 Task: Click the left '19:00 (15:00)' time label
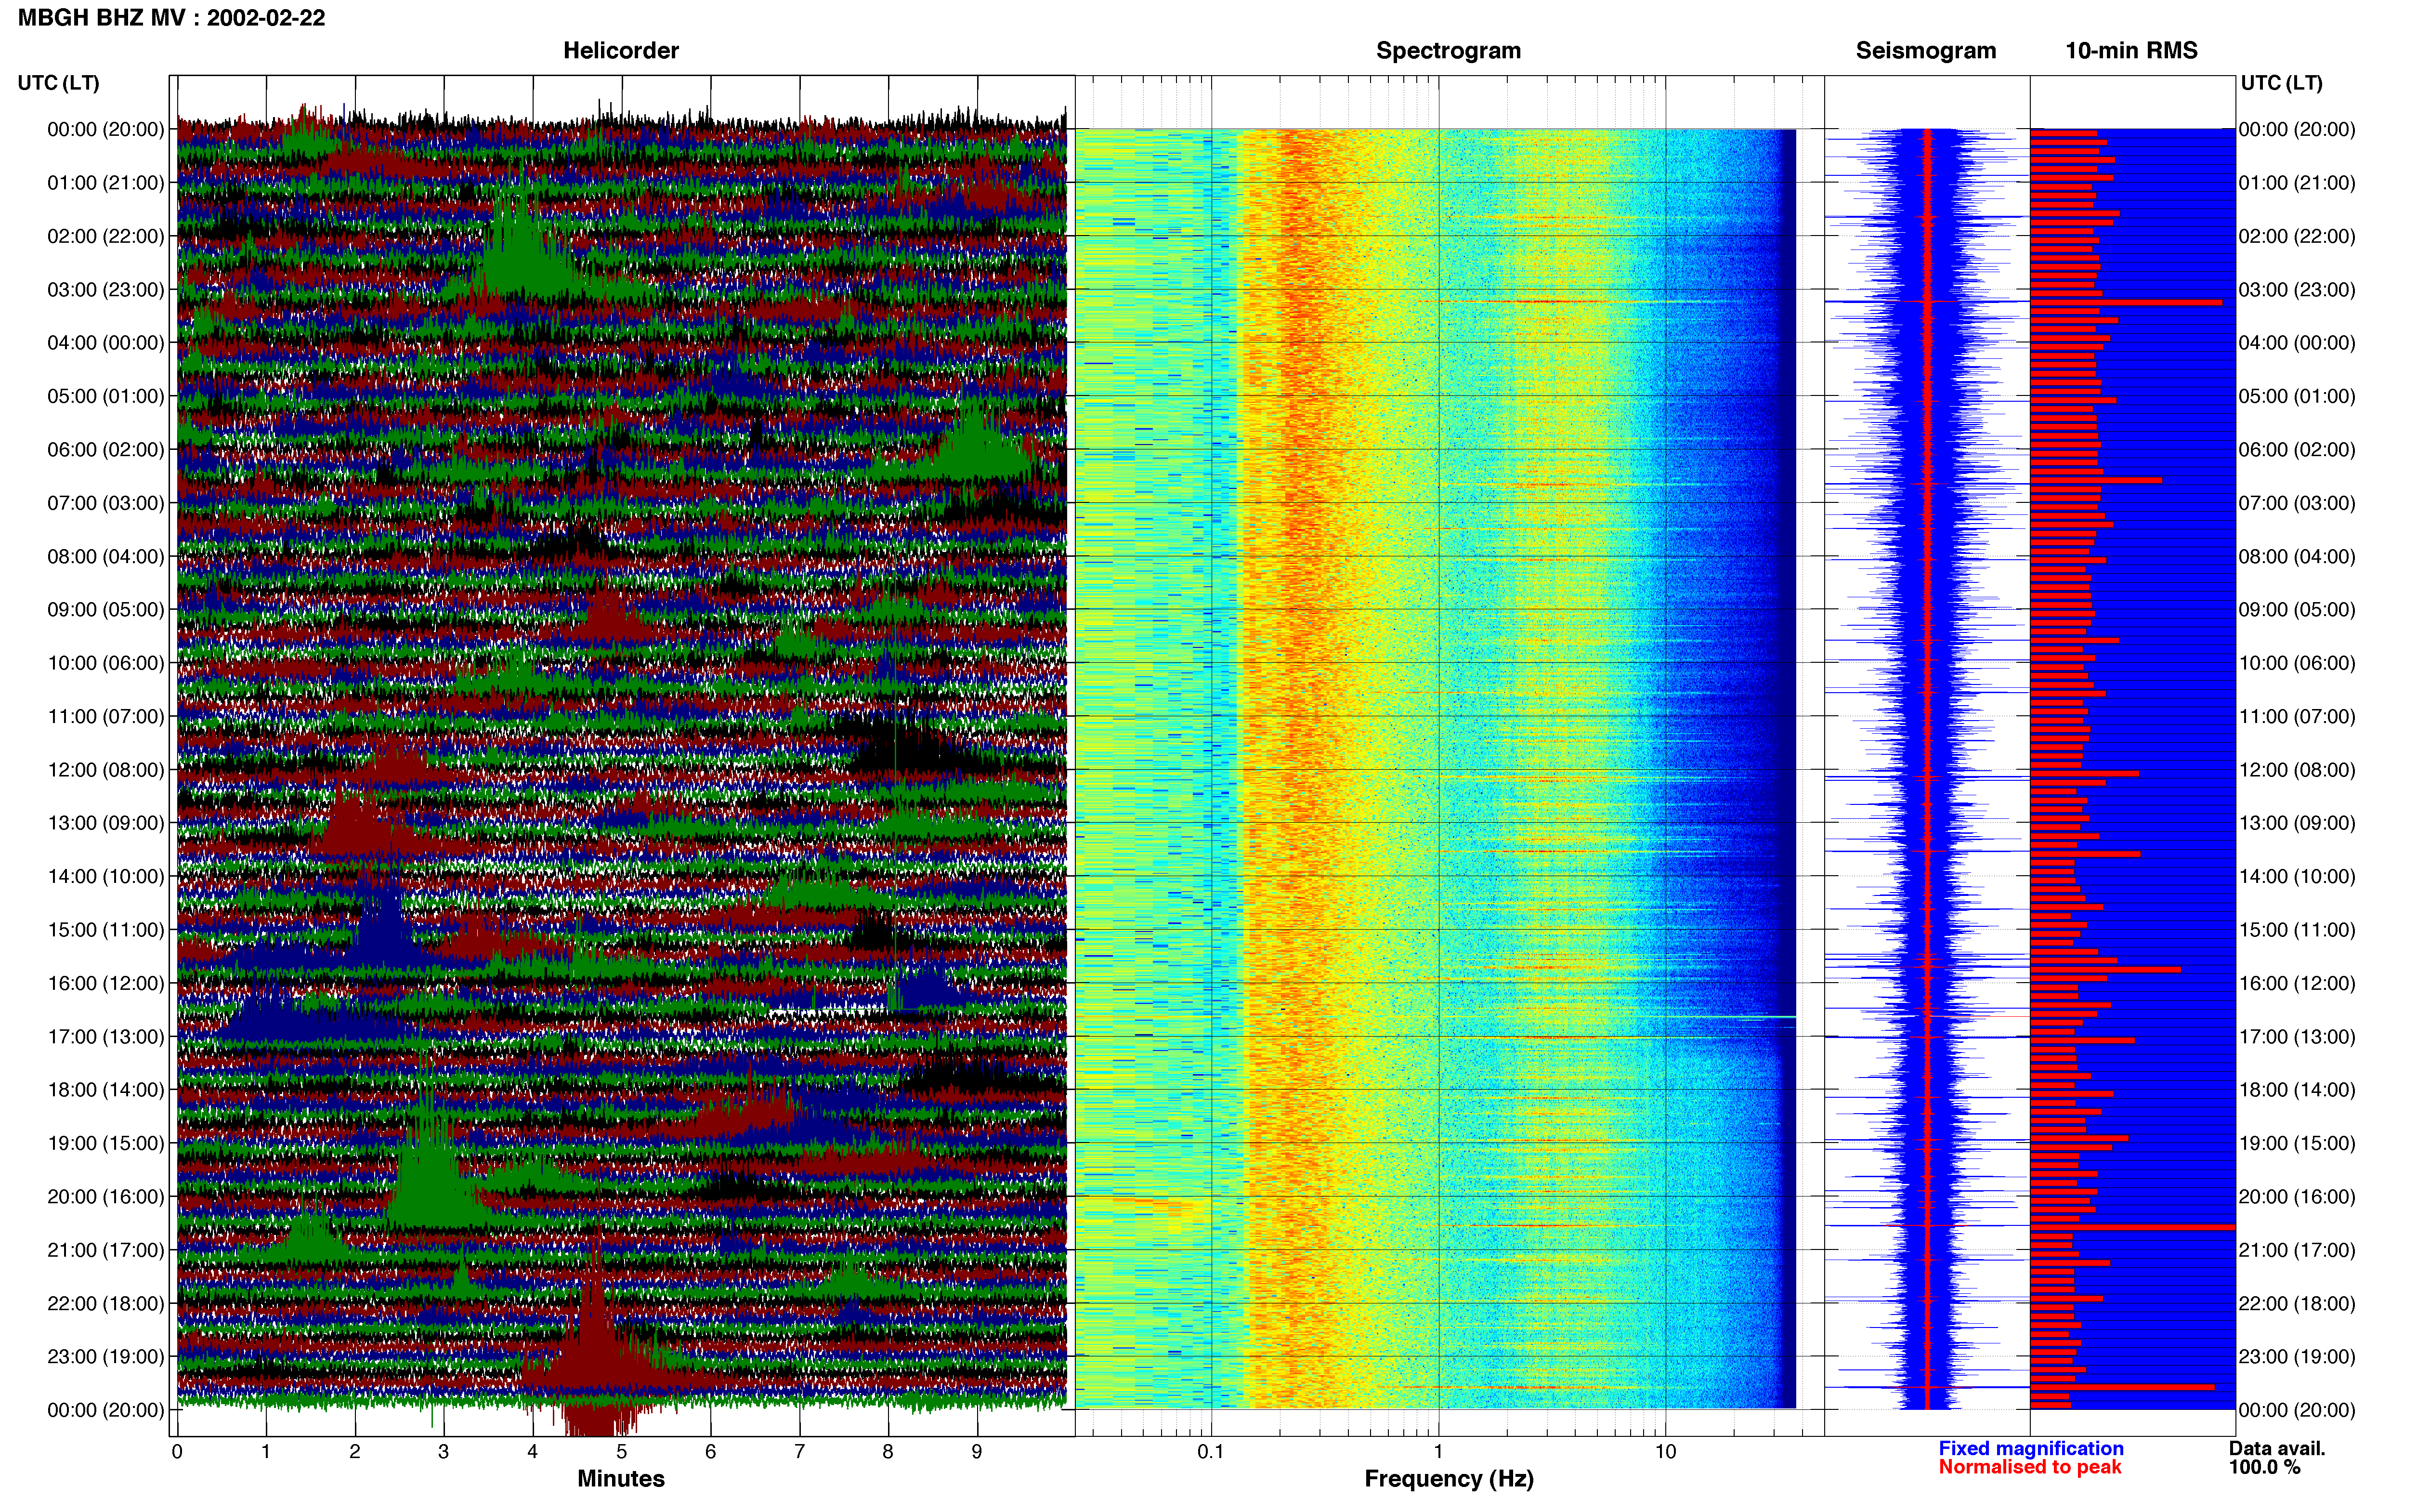(106, 1143)
